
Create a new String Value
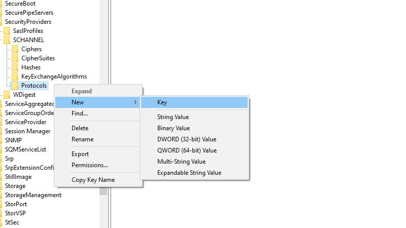194,117
